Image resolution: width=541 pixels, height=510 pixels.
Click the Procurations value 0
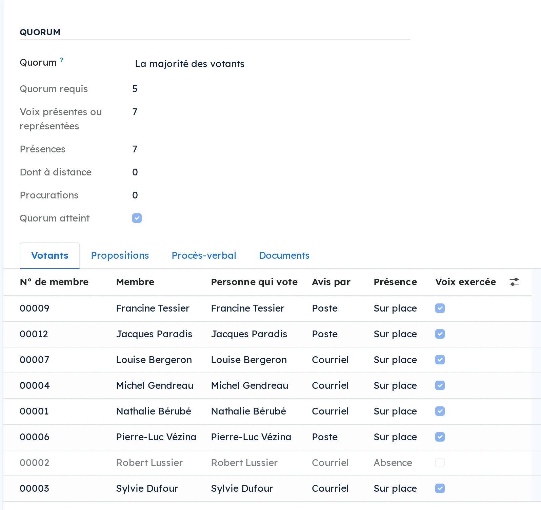[x=135, y=195]
